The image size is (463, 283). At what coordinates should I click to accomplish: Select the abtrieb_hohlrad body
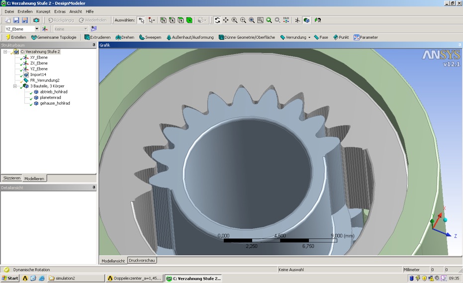pyautogui.click(x=53, y=92)
